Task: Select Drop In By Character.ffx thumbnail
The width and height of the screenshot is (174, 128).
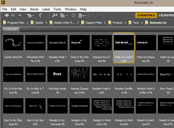Action: 79,43
